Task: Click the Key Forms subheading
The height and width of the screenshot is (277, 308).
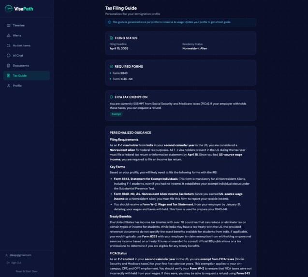Action: click(117, 167)
